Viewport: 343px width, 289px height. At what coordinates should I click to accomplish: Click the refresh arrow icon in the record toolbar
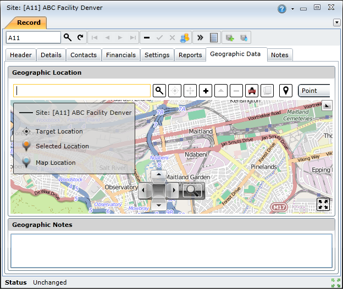click(x=80, y=37)
